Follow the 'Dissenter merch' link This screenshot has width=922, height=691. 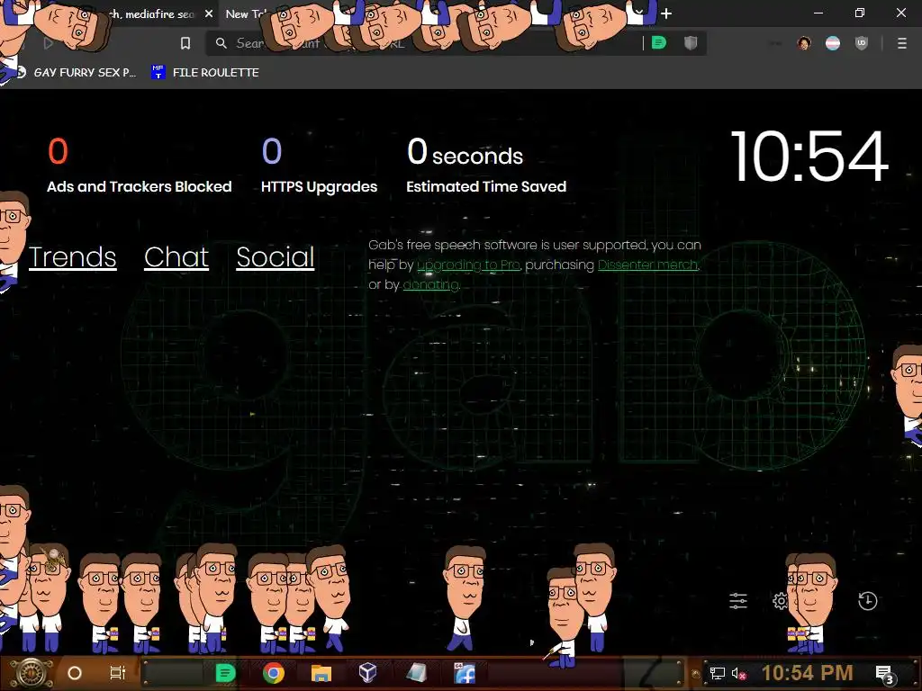[x=648, y=265]
